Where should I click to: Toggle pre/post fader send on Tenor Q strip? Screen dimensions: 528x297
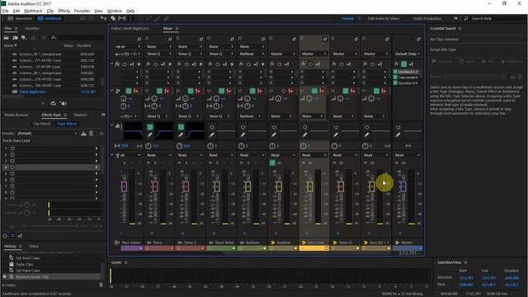[x=352, y=91]
